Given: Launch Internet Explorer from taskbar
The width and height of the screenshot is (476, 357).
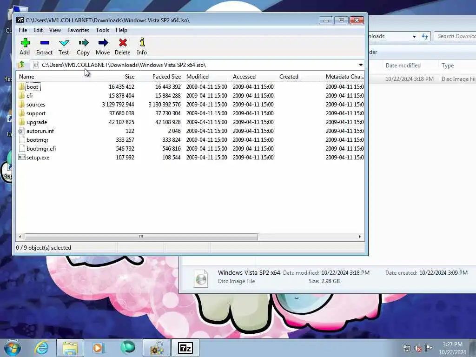Looking at the screenshot, I should 41,348.
